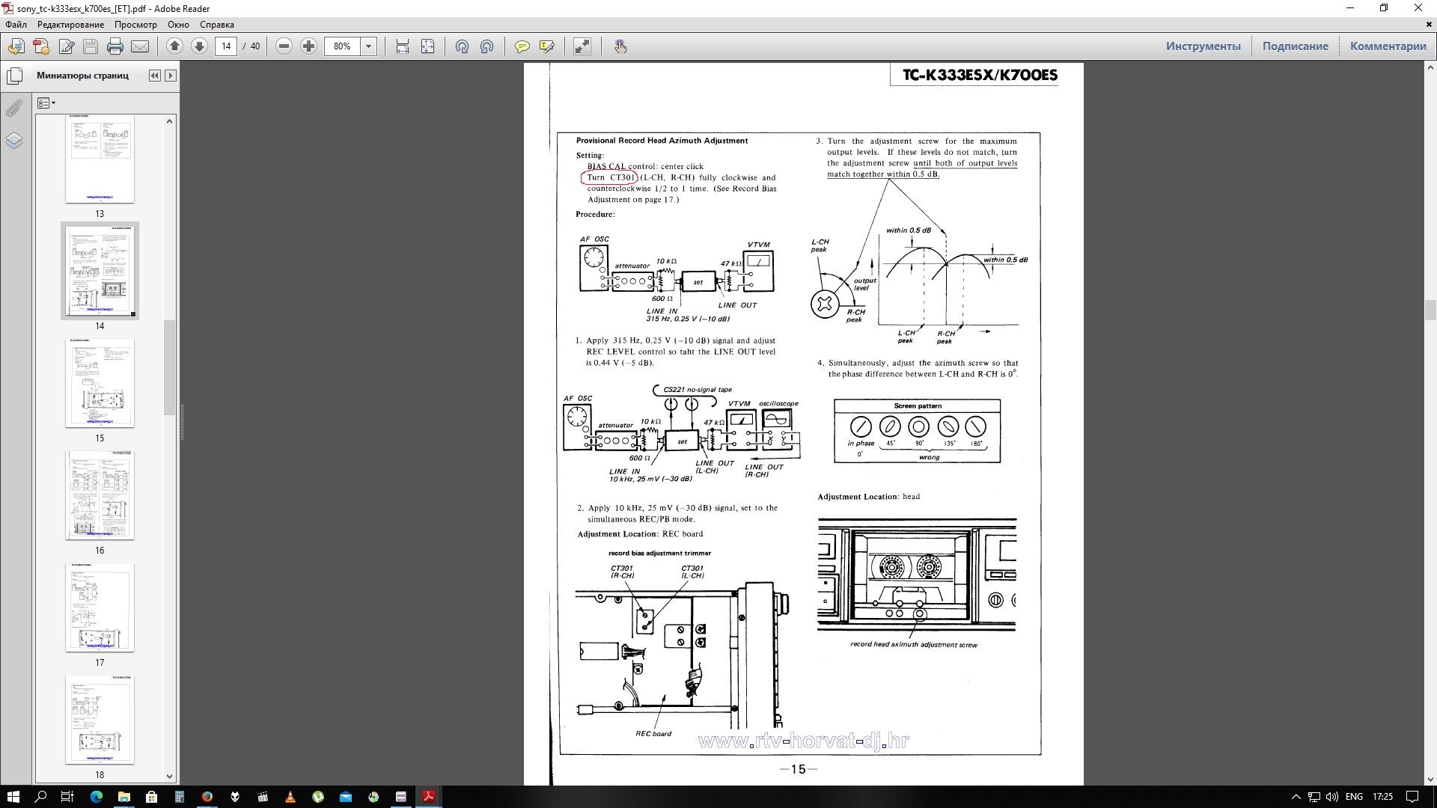
Task: Click the fit page width icon
Action: click(403, 46)
